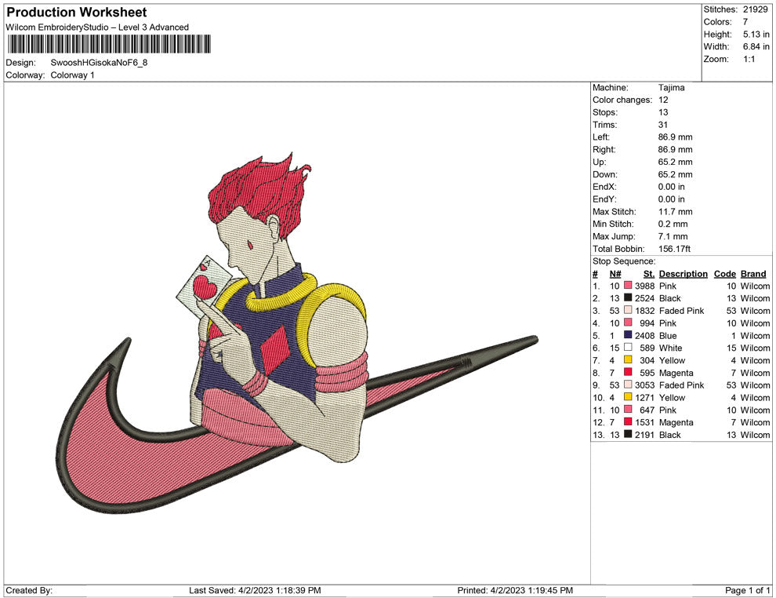
Task: Click the Black swatch in stop row 13
Action: [628, 434]
